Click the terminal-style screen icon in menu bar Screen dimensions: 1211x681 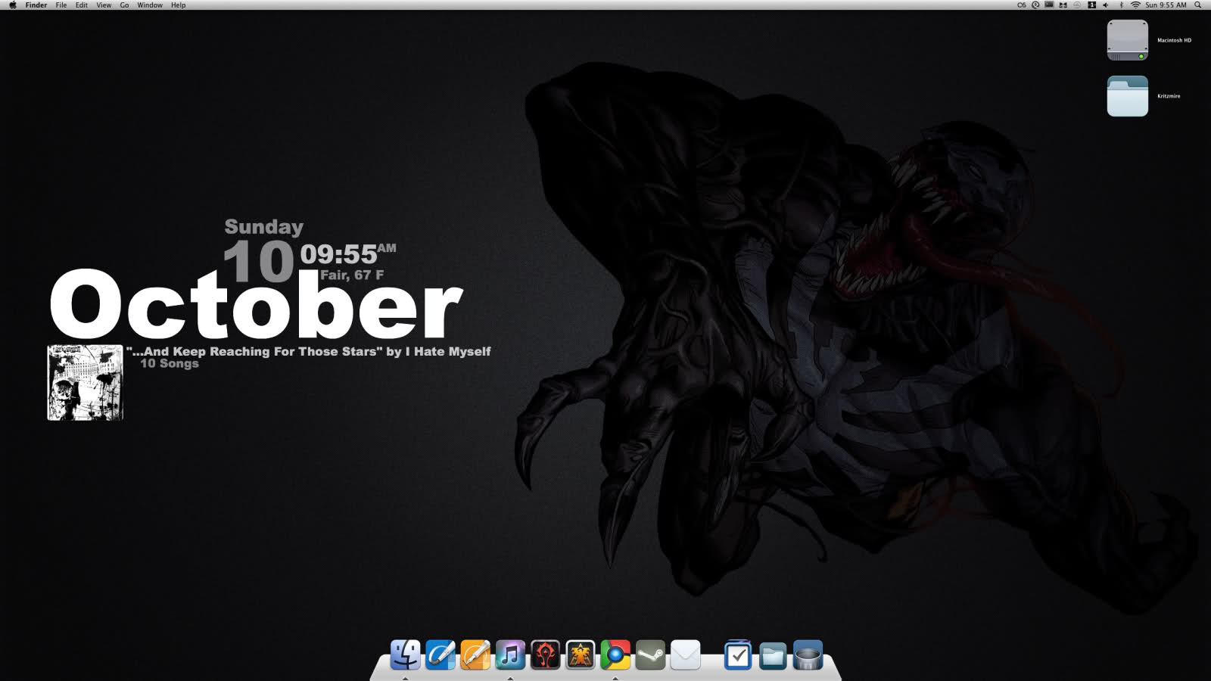(x=1049, y=5)
